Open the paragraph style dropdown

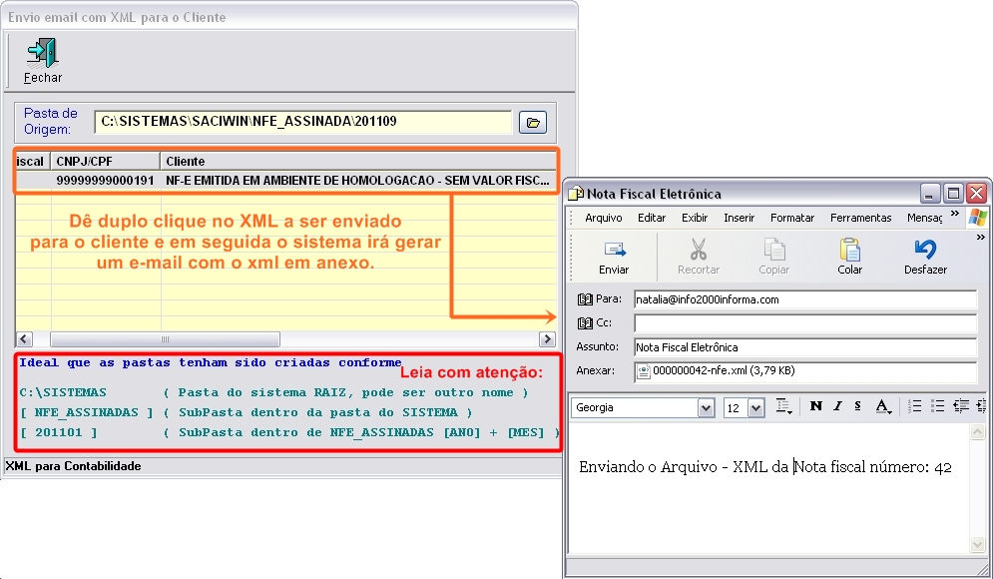click(784, 406)
